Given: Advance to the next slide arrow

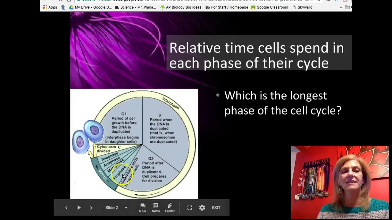Looking at the screenshot, I should point(91,208).
